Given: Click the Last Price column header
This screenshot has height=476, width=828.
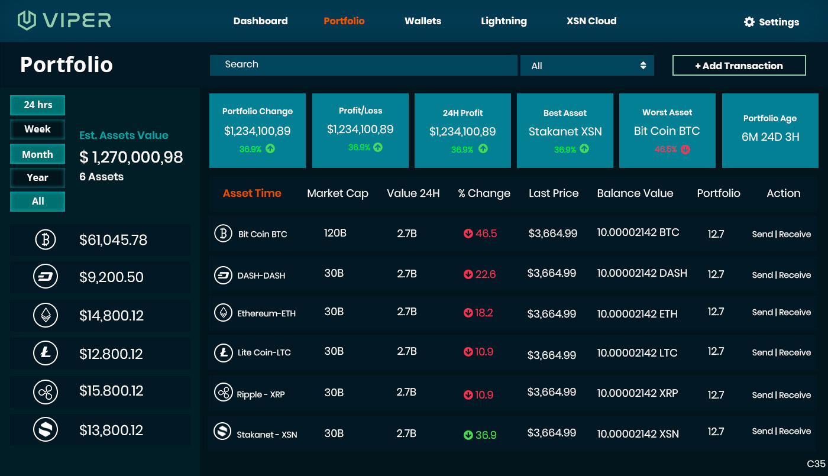Looking at the screenshot, I should coord(554,193).
